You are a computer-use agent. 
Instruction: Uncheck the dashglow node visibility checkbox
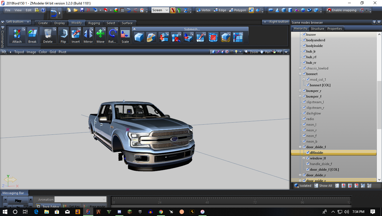(x=304, y=113)
